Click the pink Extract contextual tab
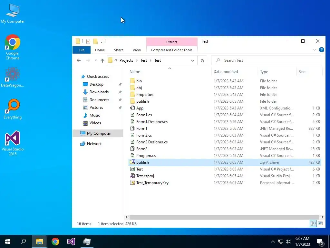This screenshot has height=248, width=330. [172, 42]
